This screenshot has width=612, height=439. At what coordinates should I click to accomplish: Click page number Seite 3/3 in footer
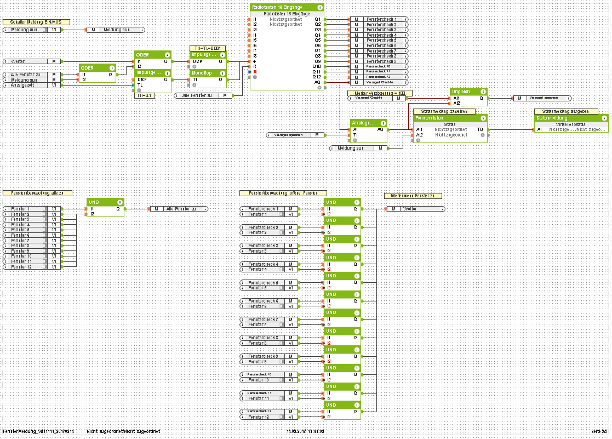pyautogui.click(x=599, y=431)
